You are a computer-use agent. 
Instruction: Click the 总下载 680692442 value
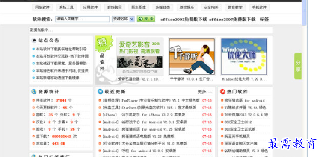coord(62,137)
